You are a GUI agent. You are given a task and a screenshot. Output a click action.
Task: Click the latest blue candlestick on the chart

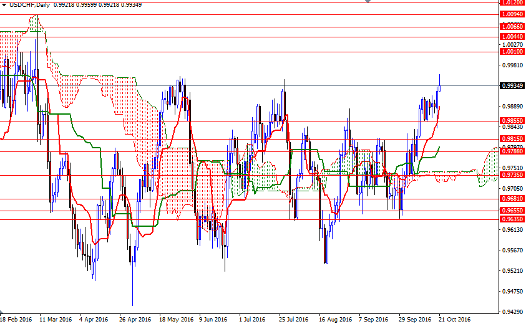[439, 88]
